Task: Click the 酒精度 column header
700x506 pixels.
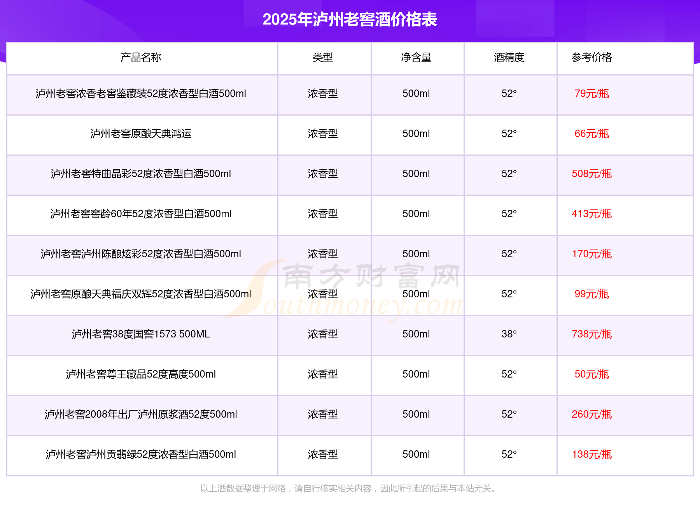Action: (509, 57)
